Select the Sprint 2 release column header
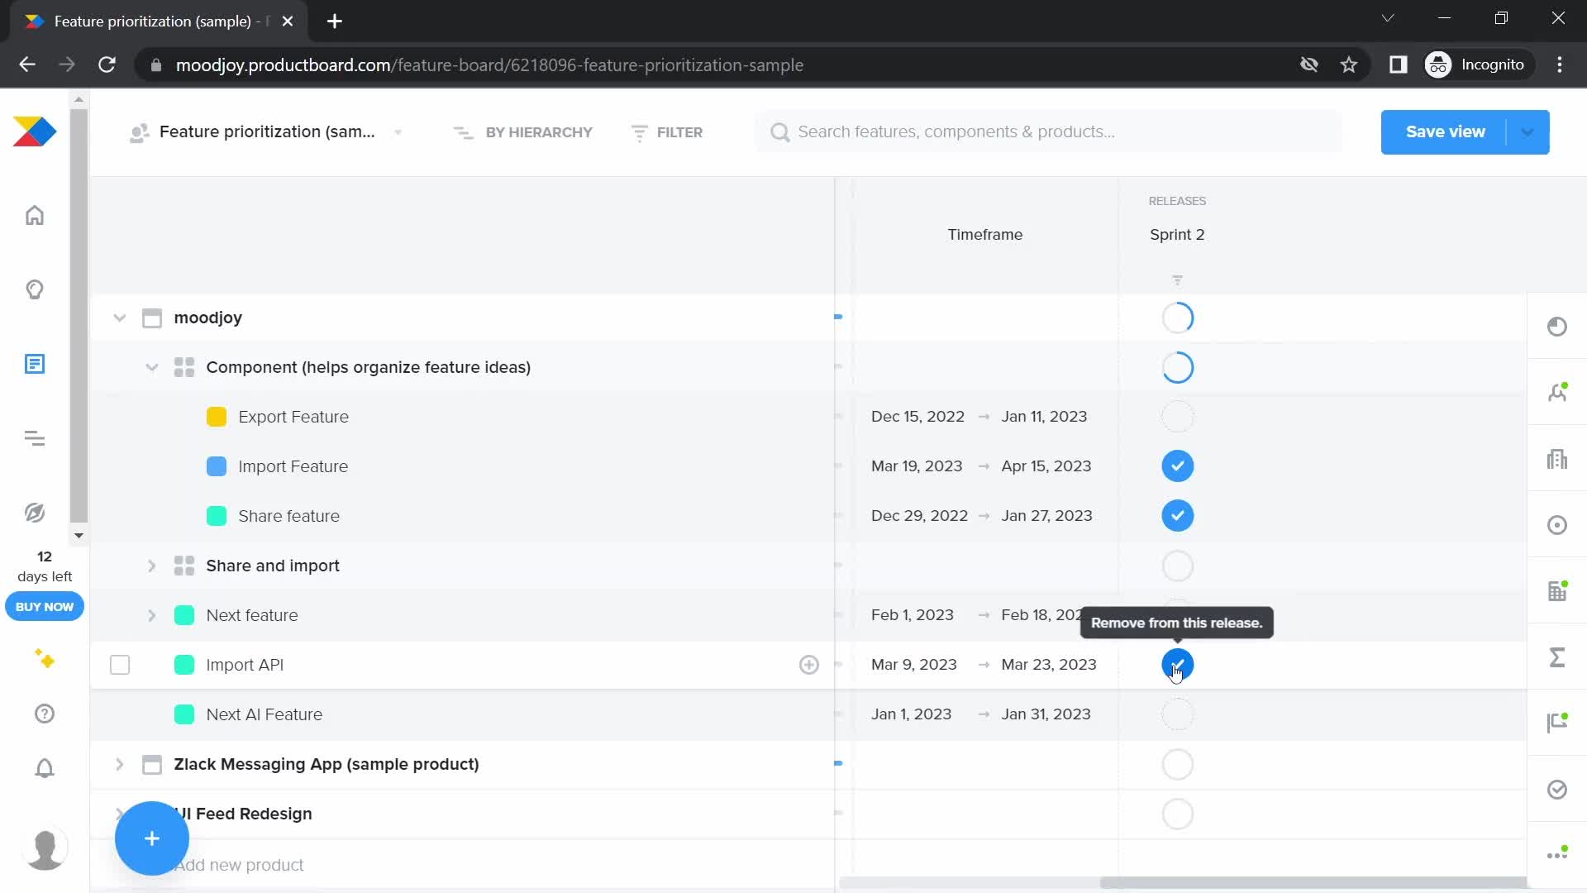1587x893 pixels. (1177, 235)
